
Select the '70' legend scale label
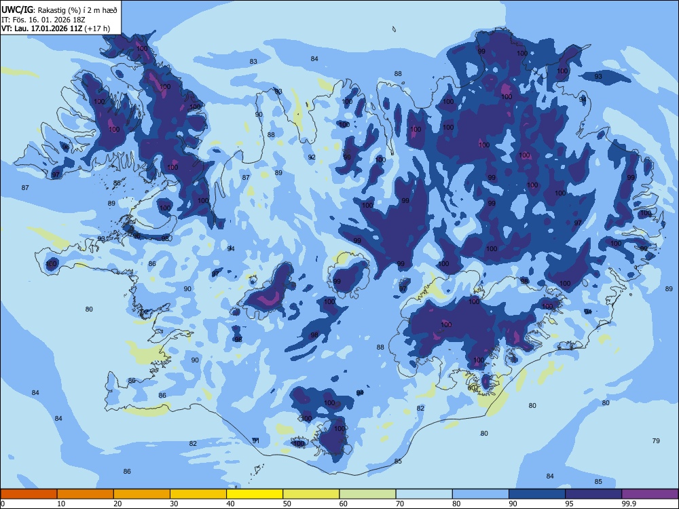pyautogui.click(x=400, y=504)
